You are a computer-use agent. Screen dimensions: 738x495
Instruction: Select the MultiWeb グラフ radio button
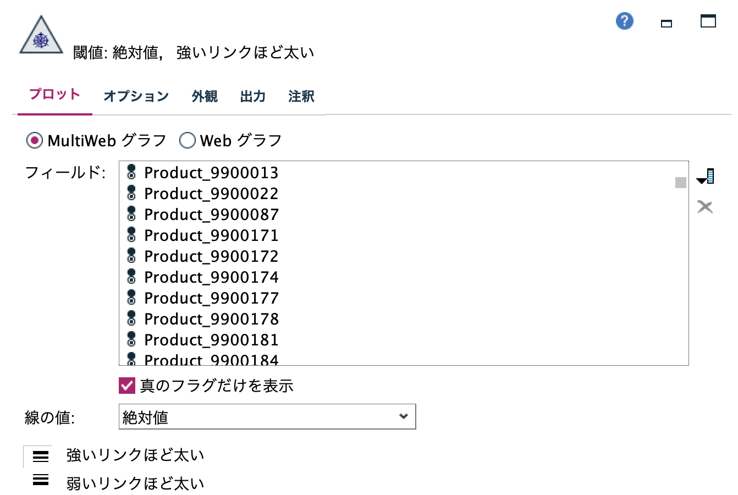click(35, 140)
